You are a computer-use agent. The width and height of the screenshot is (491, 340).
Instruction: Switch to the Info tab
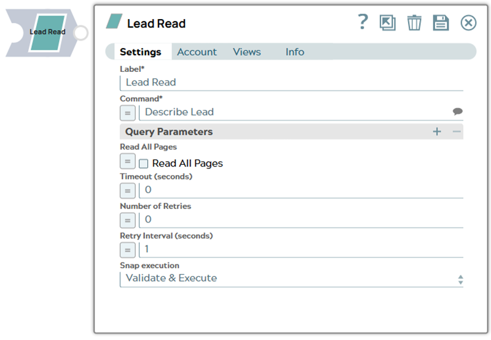[x=295, y=52]
